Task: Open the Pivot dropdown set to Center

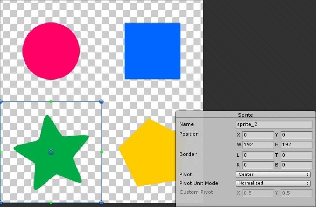Action: 273,174
